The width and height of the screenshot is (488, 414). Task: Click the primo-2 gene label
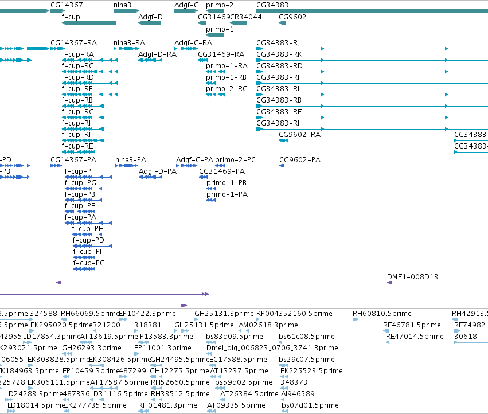220,5
